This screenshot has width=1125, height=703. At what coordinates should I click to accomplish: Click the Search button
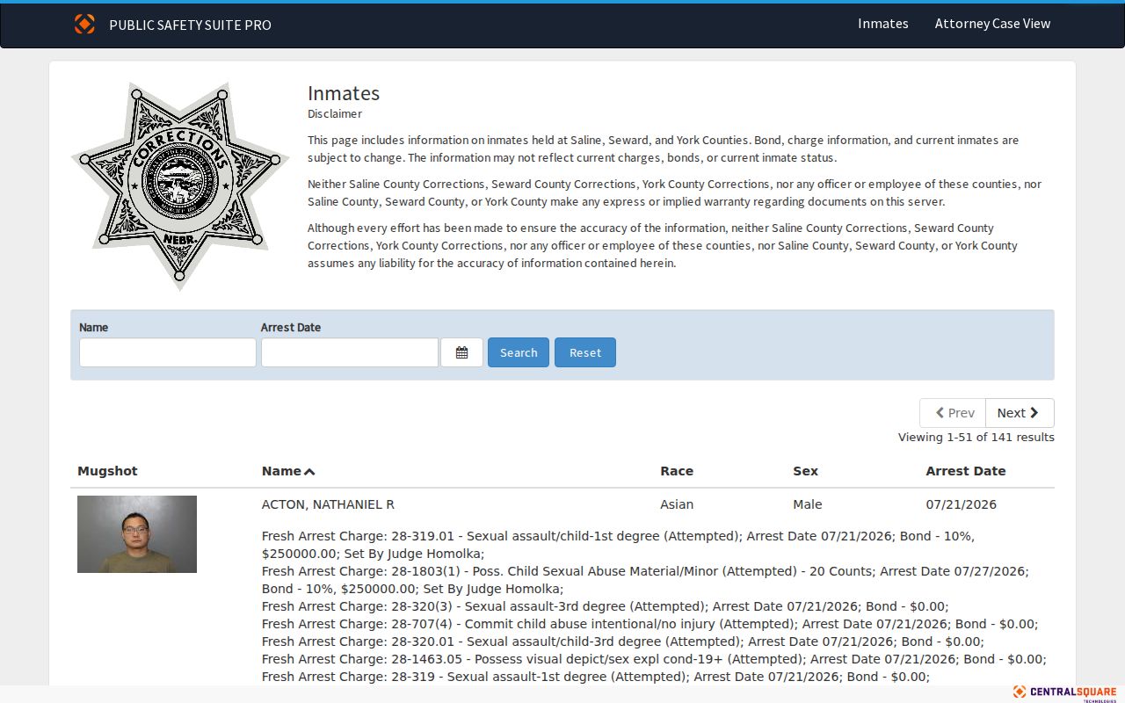519,352
